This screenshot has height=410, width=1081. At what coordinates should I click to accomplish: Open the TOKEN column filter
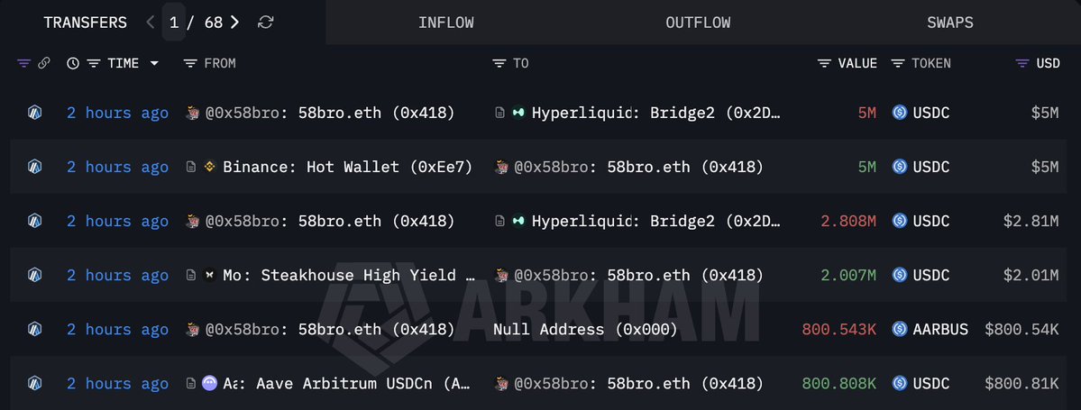coord(898,63)
